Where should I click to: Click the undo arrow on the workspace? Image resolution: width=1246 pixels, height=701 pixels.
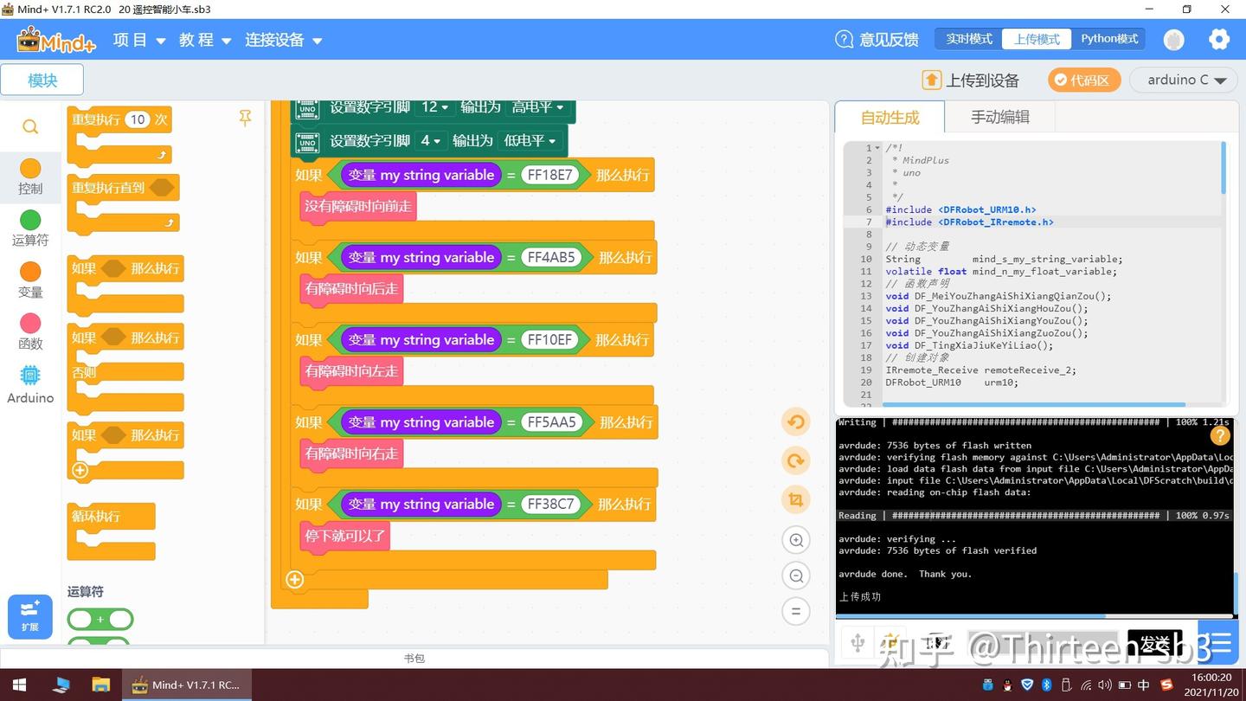click(794, 421)
